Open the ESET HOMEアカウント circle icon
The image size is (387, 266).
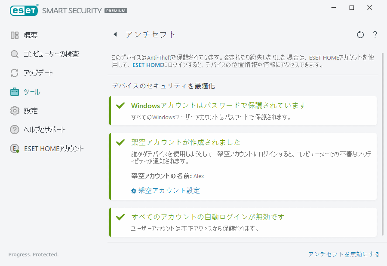(x=14, y=148)
